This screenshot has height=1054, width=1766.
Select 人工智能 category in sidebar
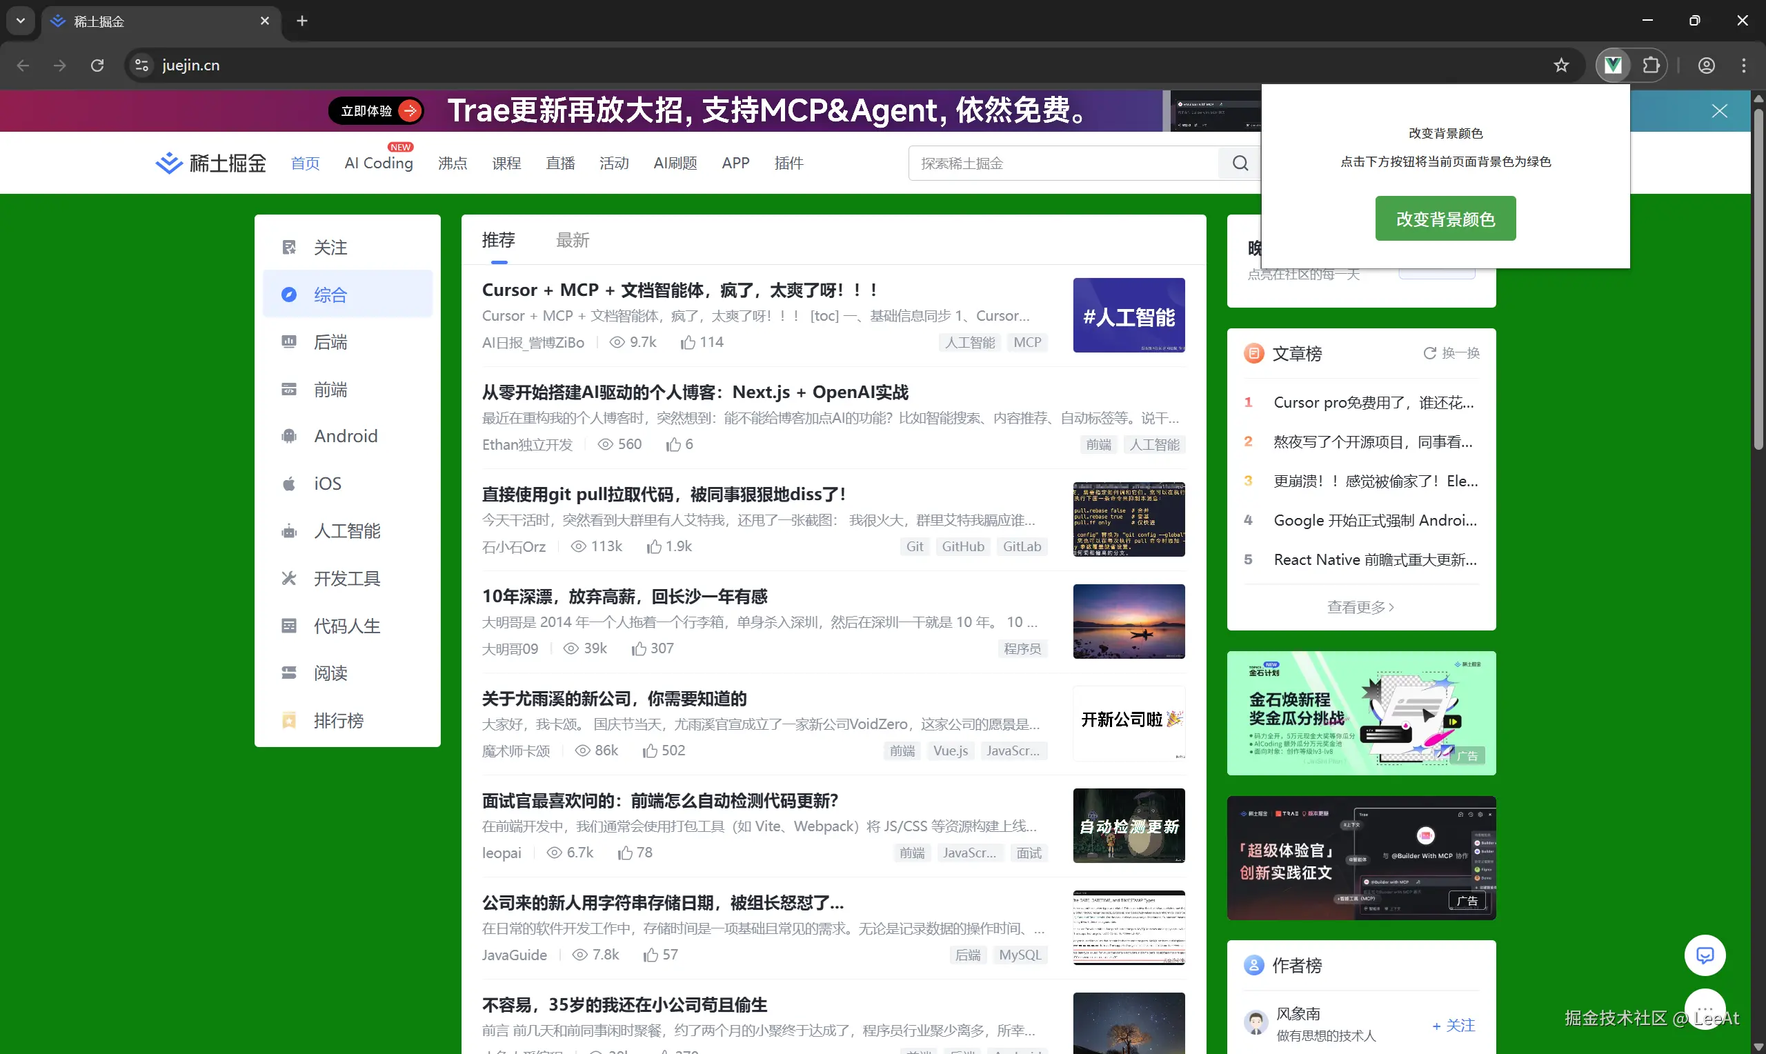click(347, 530)
